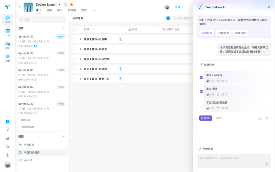This screenshot has height=172, width=275.
Task: Open the calendar (日历) in sidebar
Action: click(x=8, y=32)
